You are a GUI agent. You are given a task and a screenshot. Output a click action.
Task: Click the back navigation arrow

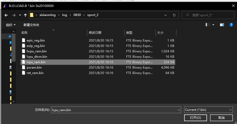6,15
